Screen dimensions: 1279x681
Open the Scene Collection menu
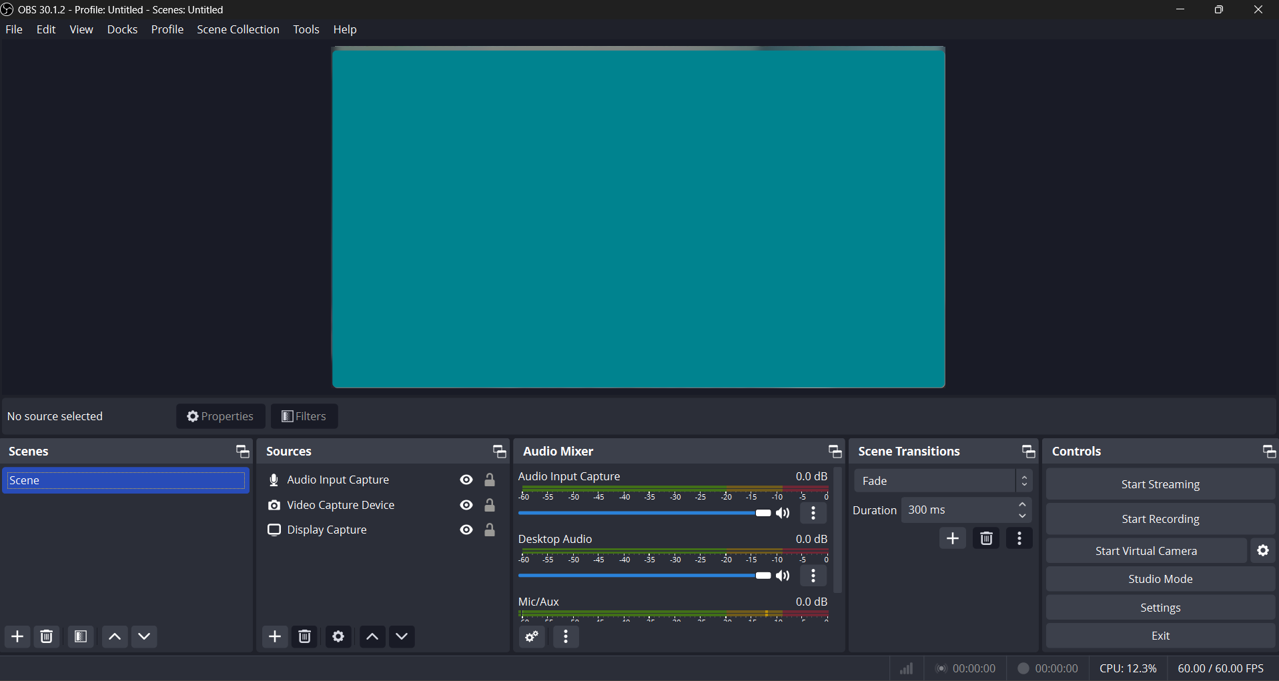point(238,29)
